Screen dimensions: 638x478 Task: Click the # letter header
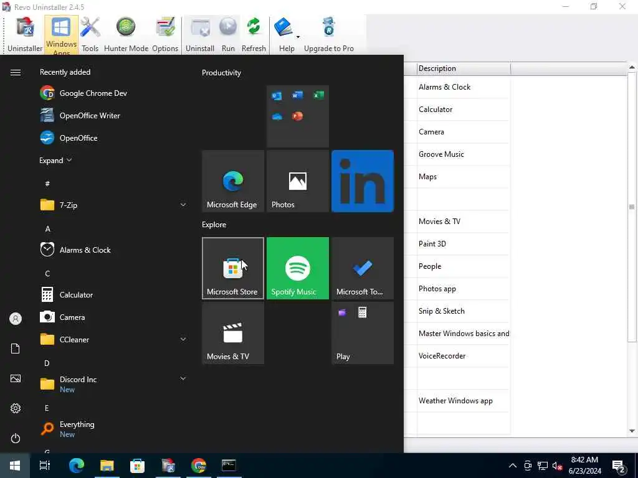point(47,184)
